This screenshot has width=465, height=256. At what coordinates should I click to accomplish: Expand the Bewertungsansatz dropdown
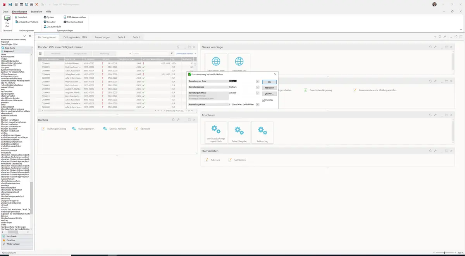(x=258, y=87)
